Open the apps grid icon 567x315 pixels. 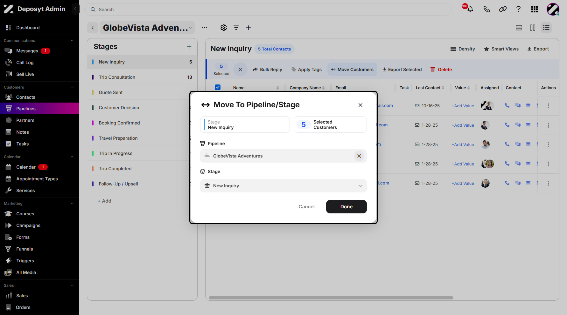tap(535, 9)
